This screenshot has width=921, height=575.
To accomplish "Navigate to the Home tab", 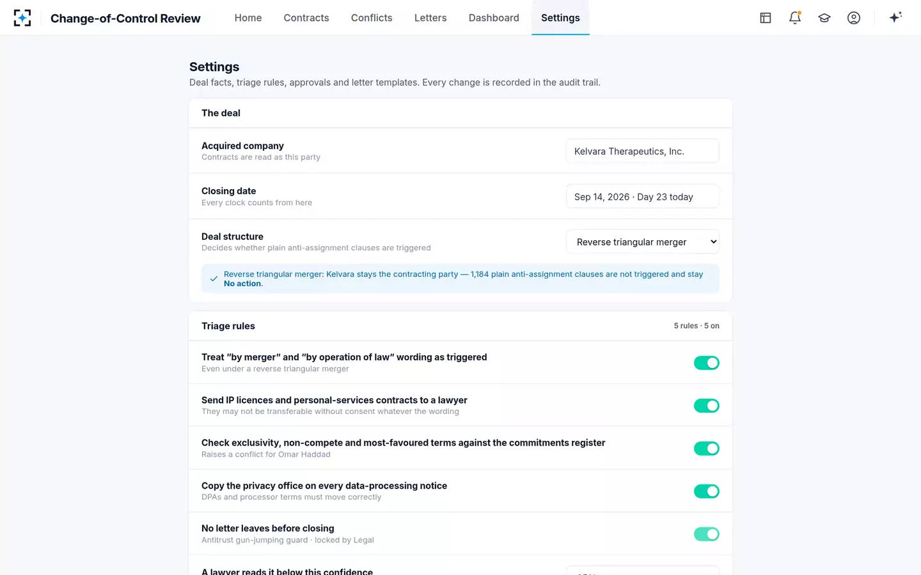I will tap(248, 18).
